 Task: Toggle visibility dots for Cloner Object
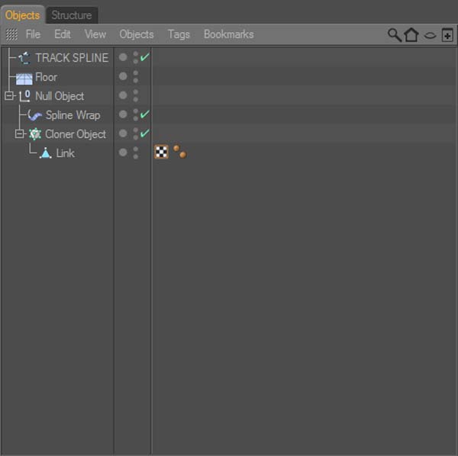(x=136, y=133)
